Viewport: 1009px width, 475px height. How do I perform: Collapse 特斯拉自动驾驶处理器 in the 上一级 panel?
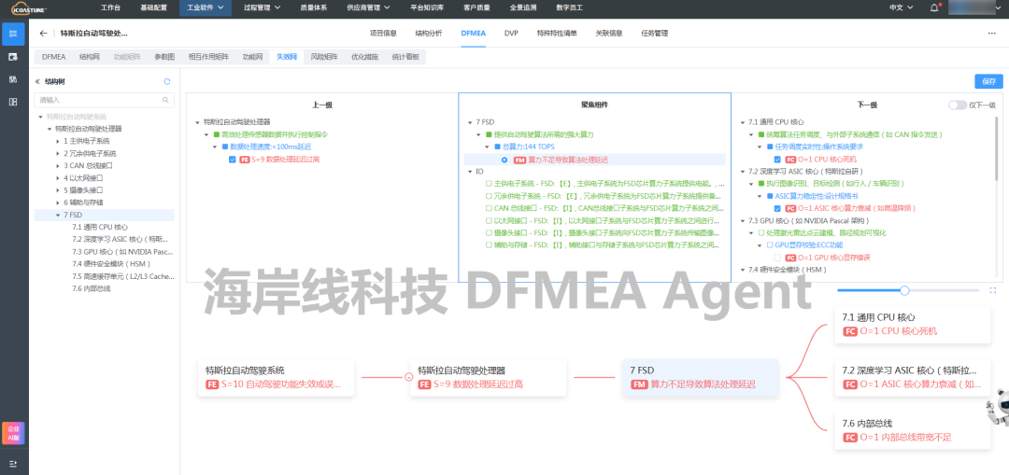(197, 121)
